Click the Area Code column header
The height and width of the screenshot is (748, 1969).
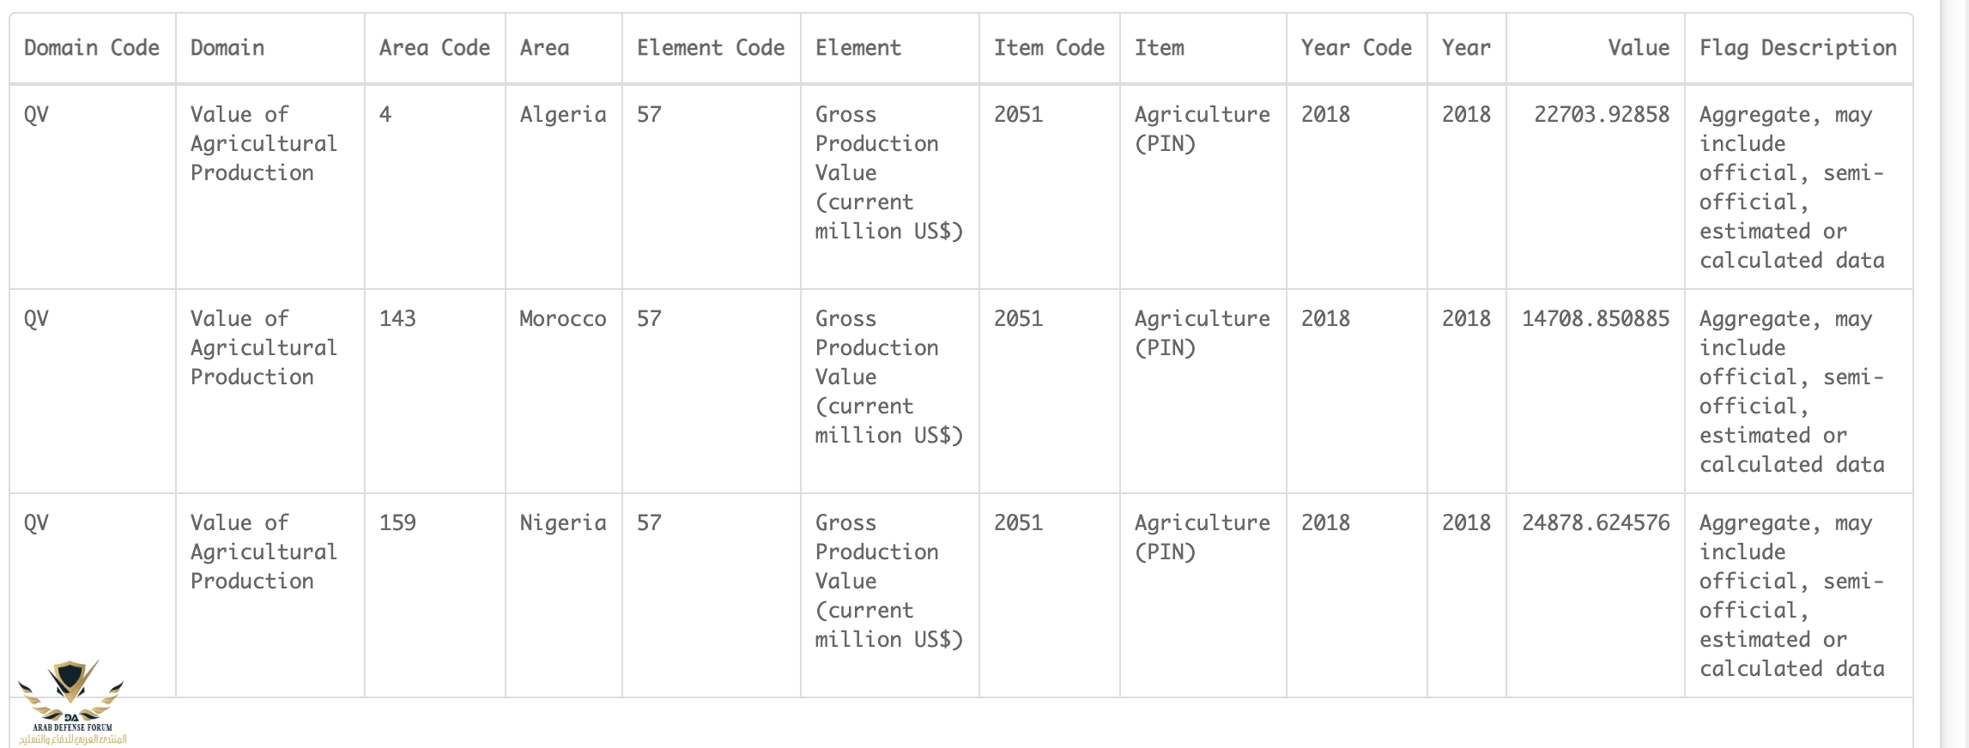click(x=434, y=48)
